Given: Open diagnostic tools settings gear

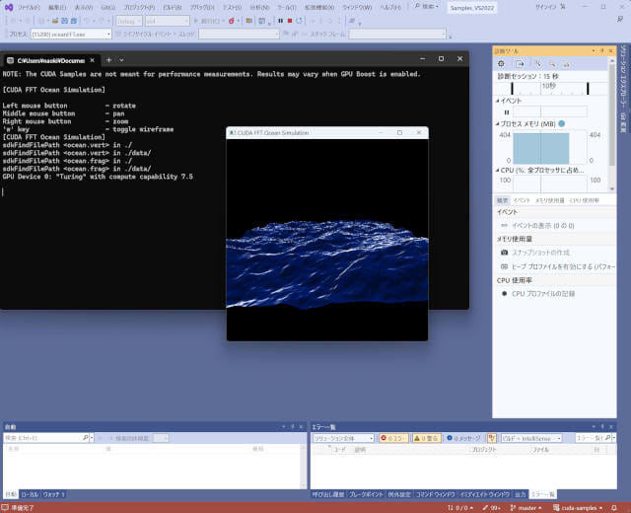Looking at the screenshot, I should pos(502,63).
